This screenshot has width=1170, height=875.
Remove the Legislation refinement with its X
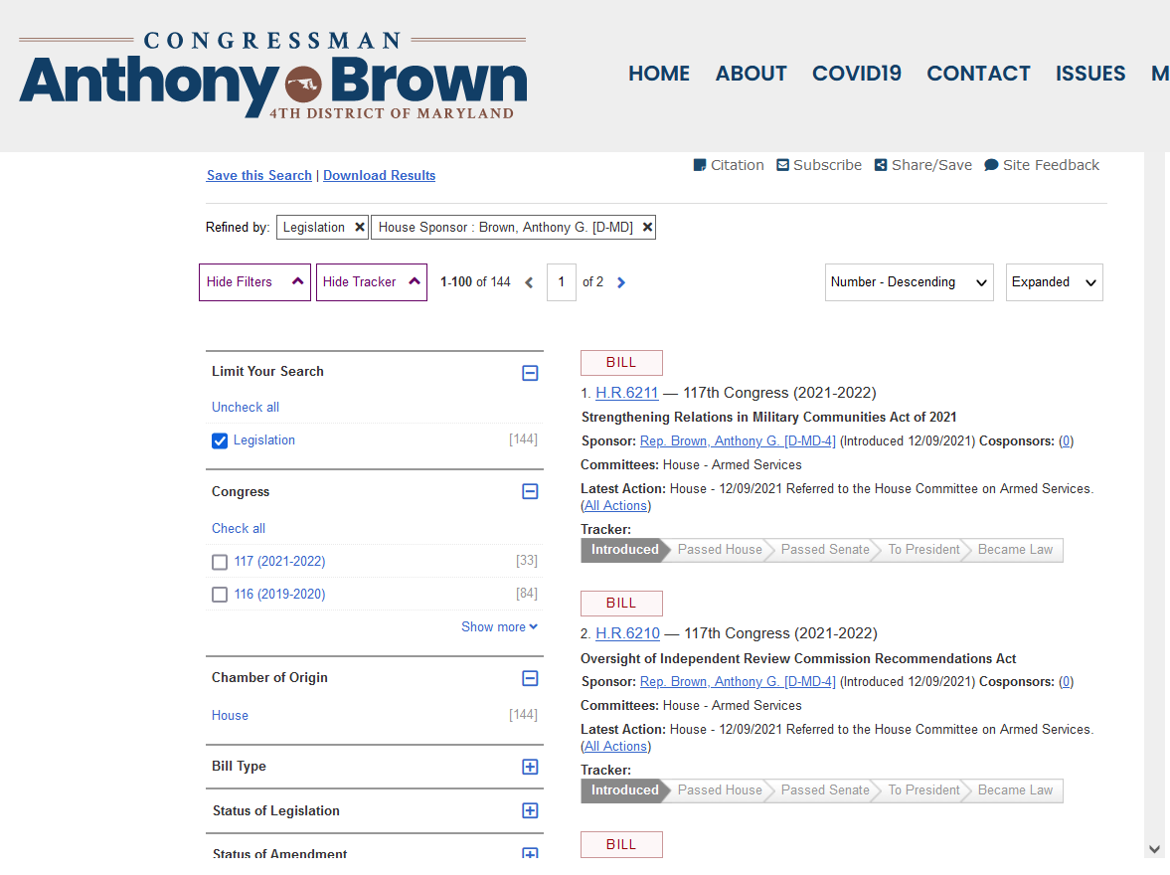pyautogui.click(x=360, y=227)
